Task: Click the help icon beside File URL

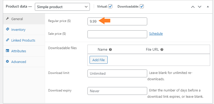Action: coord(162,50)
